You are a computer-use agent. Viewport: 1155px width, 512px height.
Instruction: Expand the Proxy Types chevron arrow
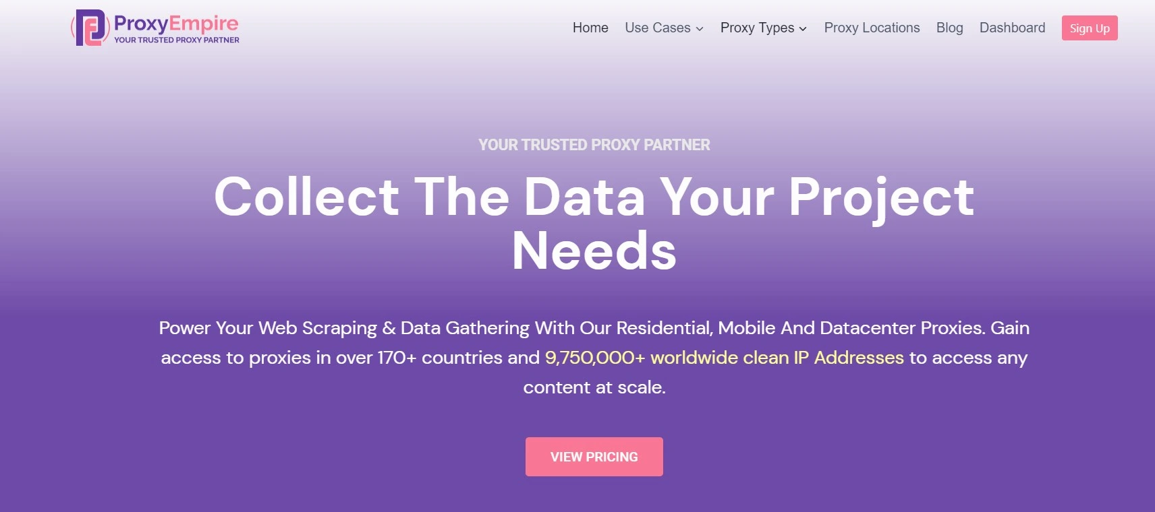click(803, 29)
